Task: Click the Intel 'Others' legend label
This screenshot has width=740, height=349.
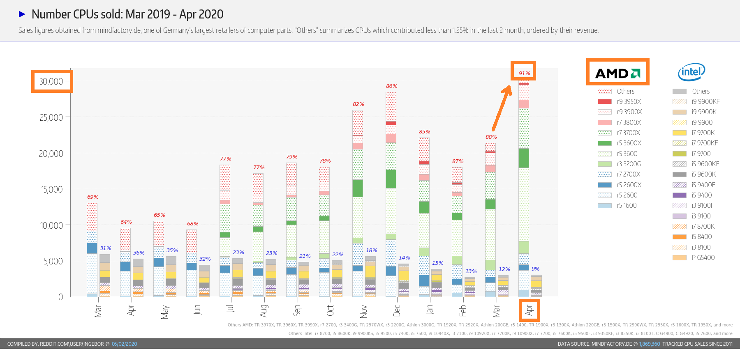Action: (701, 92)
